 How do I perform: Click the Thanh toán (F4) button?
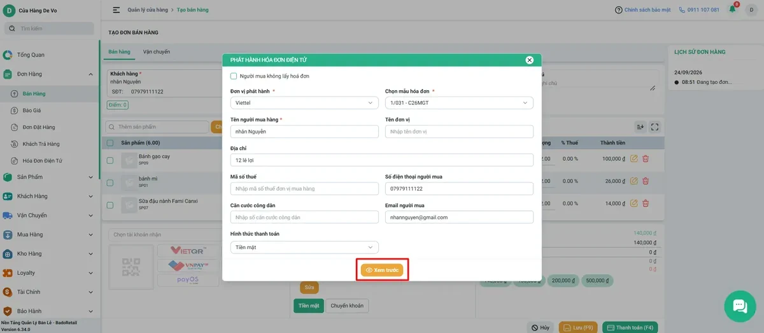[630, 327]
